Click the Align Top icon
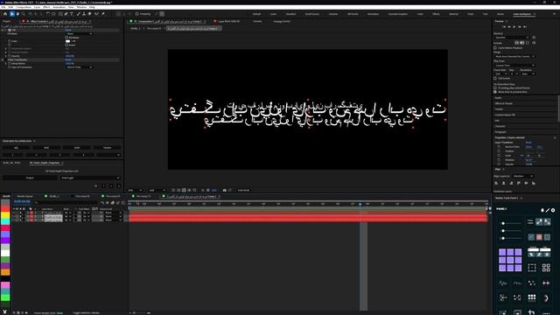560x315 pixels. pyautogui.click(x=519, y=183)
